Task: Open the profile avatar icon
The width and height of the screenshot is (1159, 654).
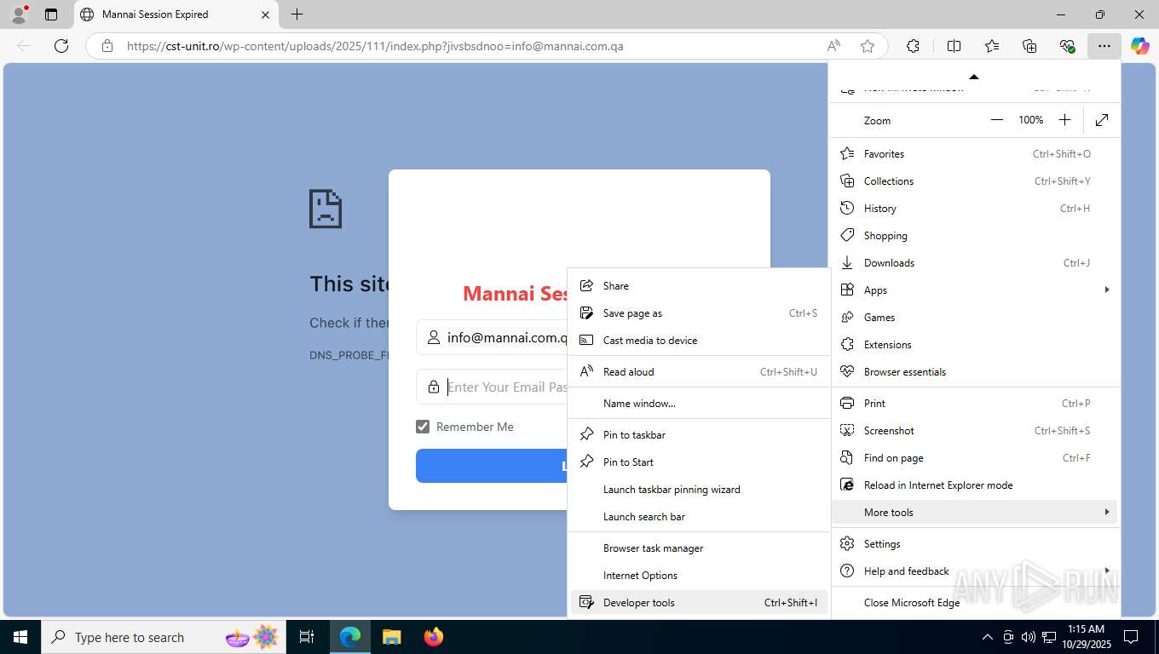Action: tap(19, 14)
